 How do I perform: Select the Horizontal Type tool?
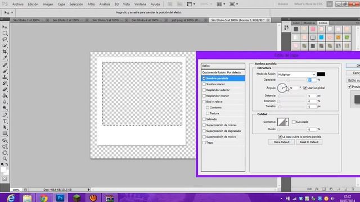[x=4, y=121]
